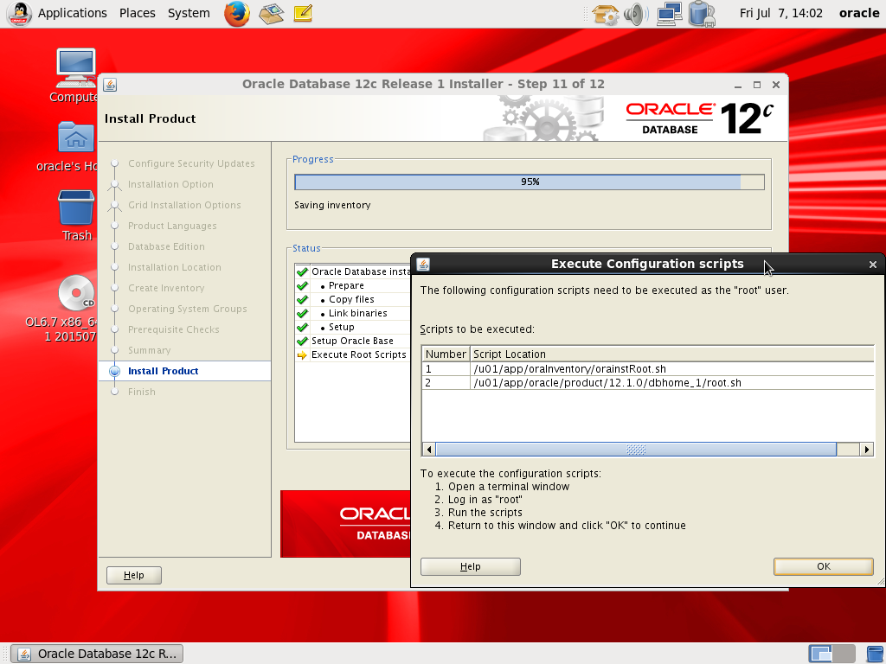Click the Java icon in scripts dialog title
The image size is (886, 664).
[422, 265]
